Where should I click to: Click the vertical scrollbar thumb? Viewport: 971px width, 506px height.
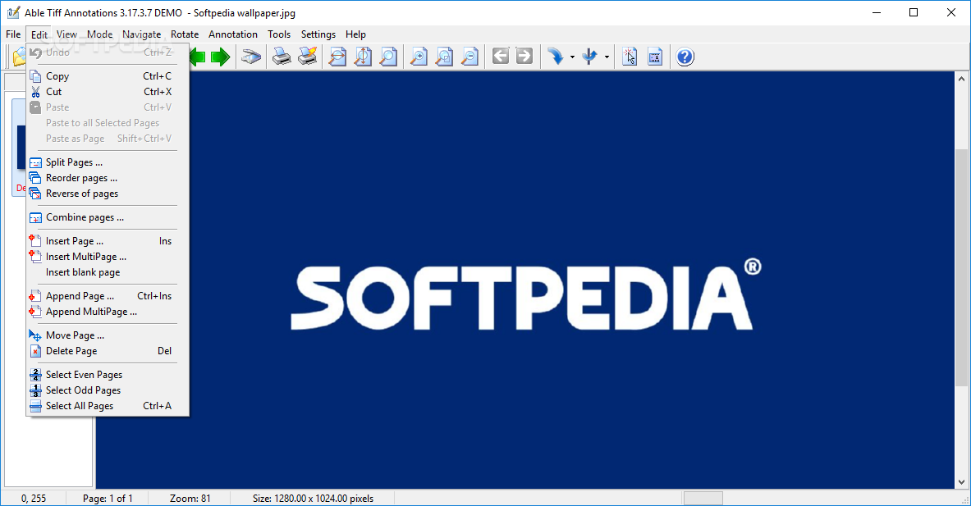pyautogui.click(x=961, y=267)
